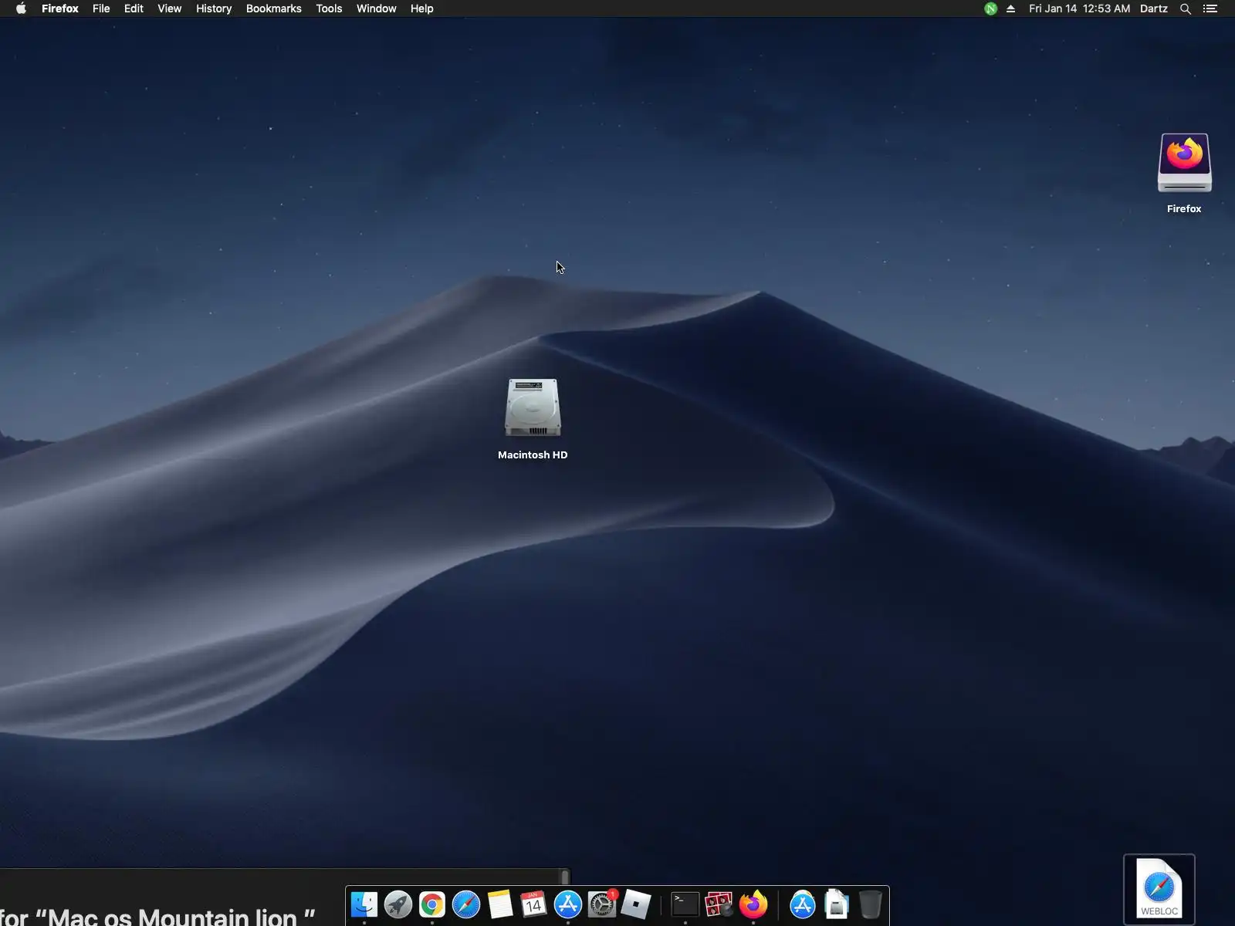This screenshot has width=1235, height=926.
Task: Click the scrollbar handle in the bottom window
Action: point(565,877)
